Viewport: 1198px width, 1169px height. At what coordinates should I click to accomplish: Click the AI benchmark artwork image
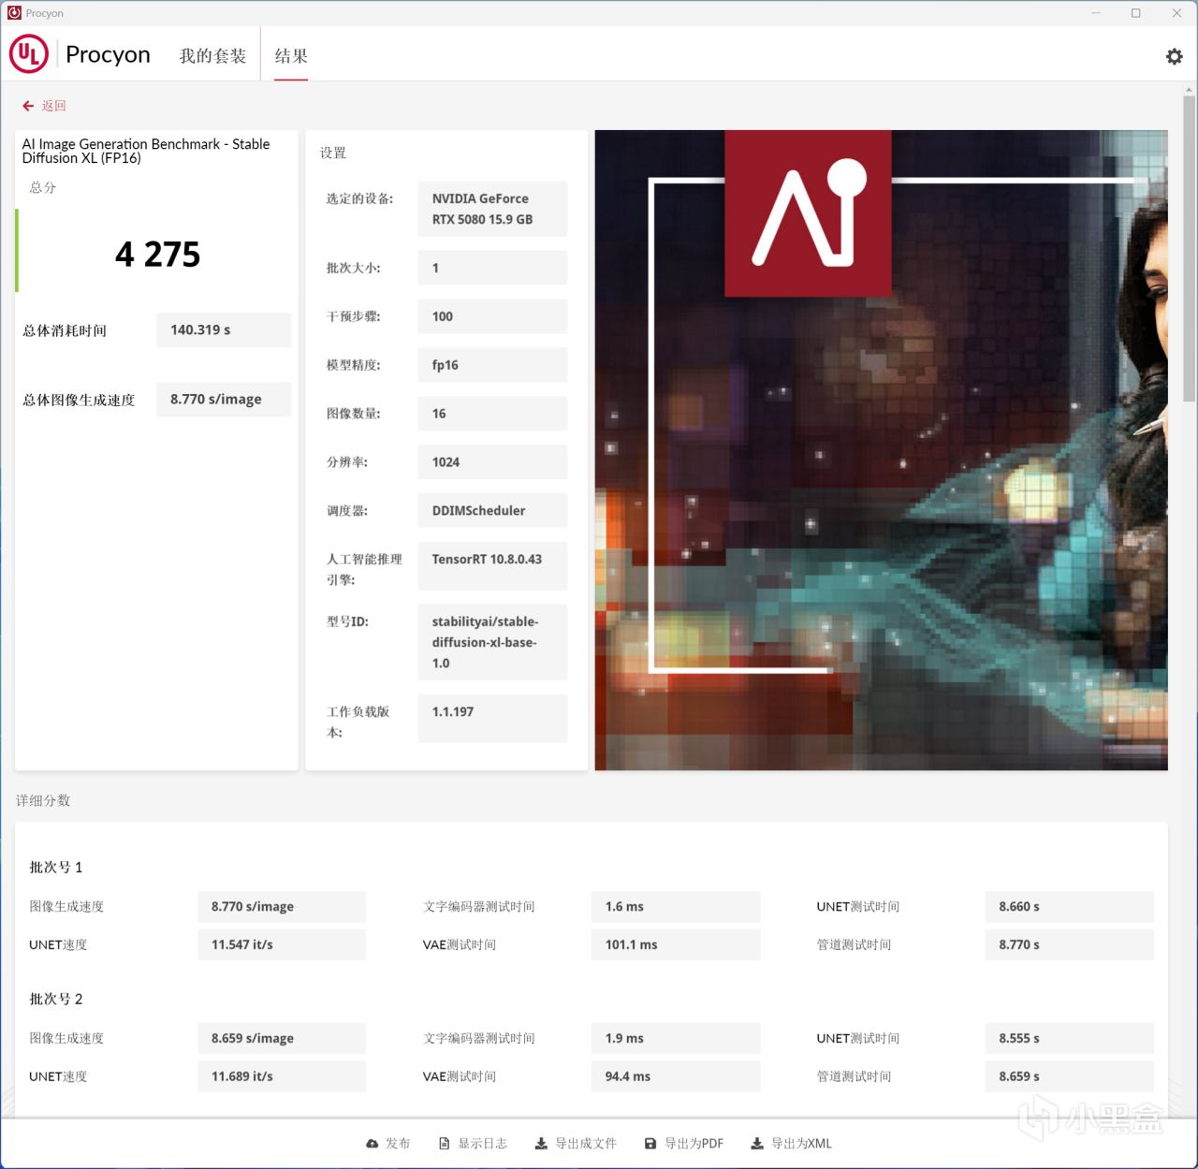pos(881,450)
